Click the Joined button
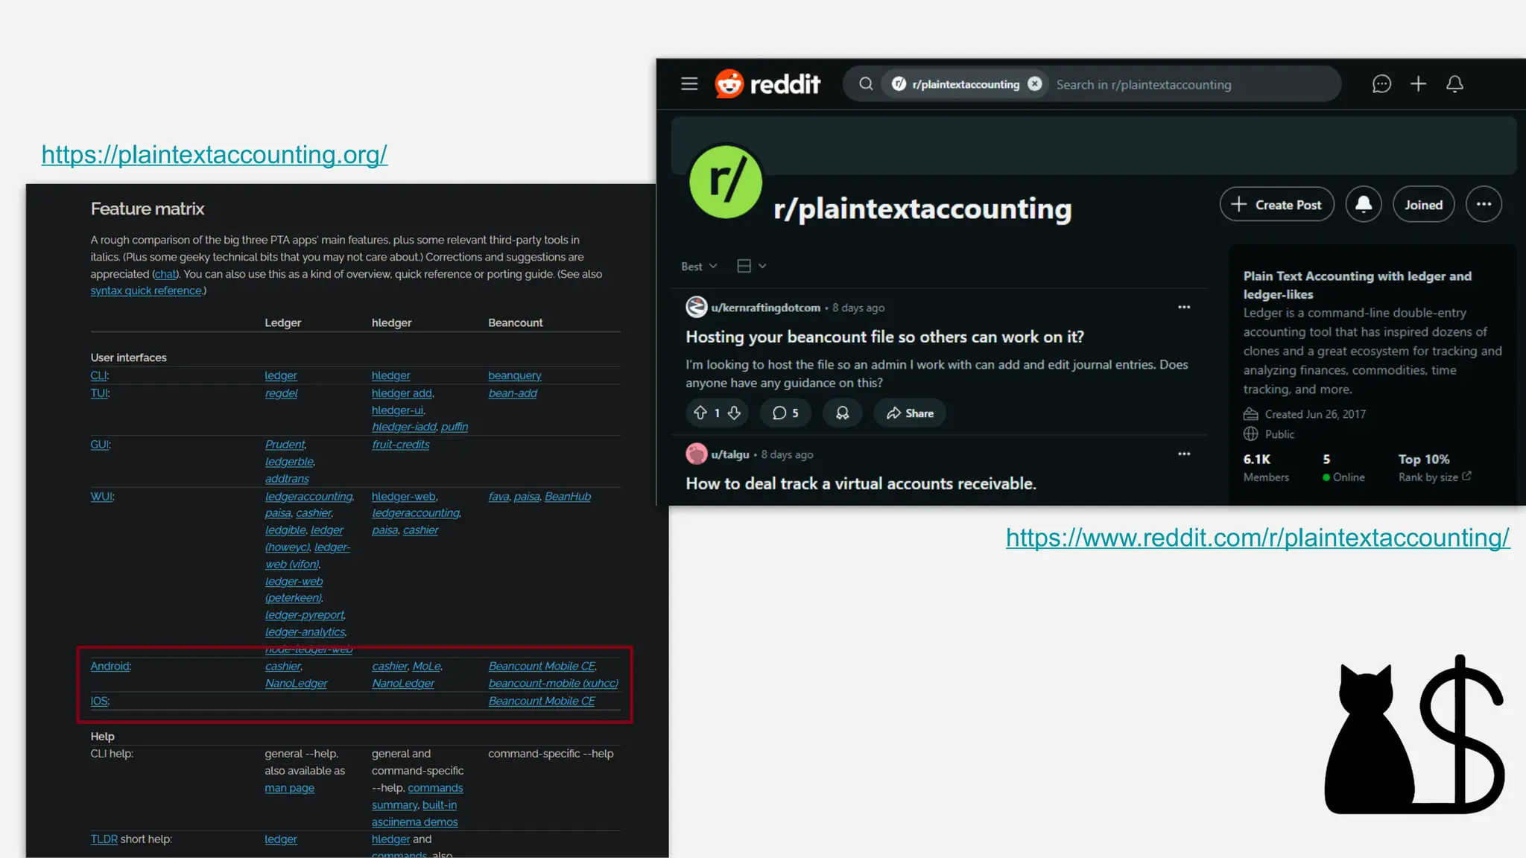1526x858 pixels. 1423,205
